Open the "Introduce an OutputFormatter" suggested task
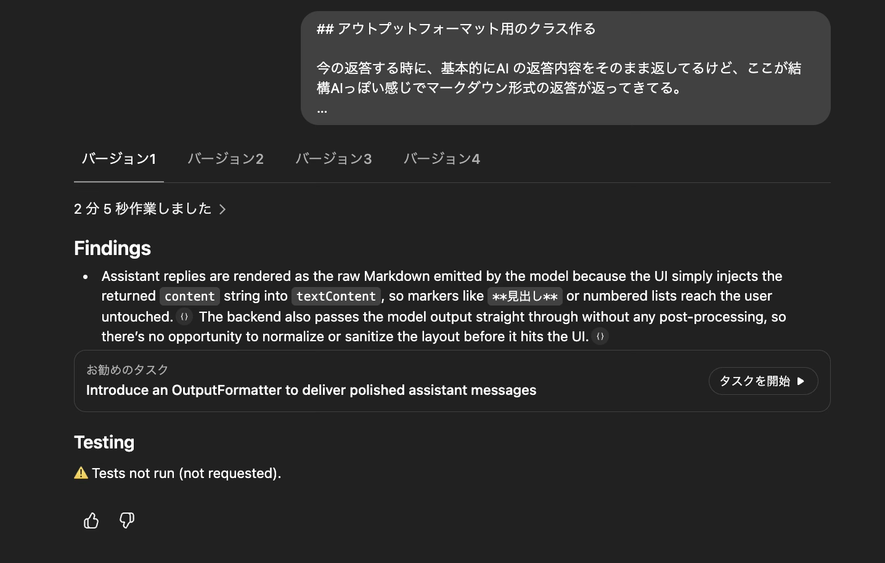Viewport: 885px width, 563px height. [x=311, y=390]
